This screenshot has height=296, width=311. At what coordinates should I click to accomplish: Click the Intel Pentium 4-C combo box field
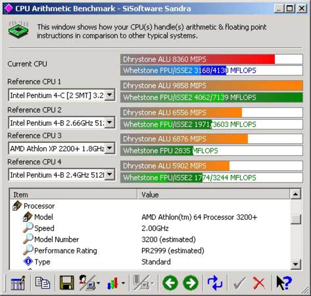61,95
